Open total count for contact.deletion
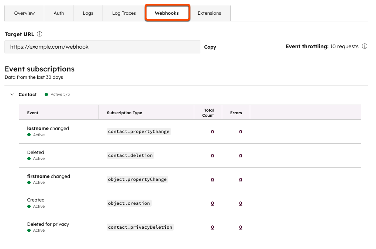Screen dimensions: 376x249 [x=213, y=156]
